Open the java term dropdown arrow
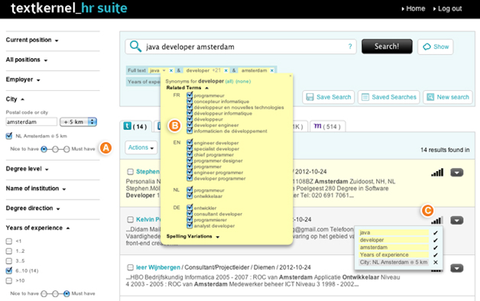480x301 pixels. pyautogui.click(x=164, y=70)
